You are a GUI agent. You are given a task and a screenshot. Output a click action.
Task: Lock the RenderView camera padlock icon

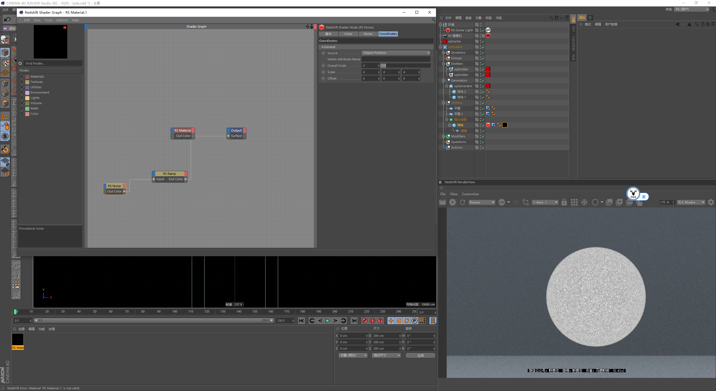(564, 202)
